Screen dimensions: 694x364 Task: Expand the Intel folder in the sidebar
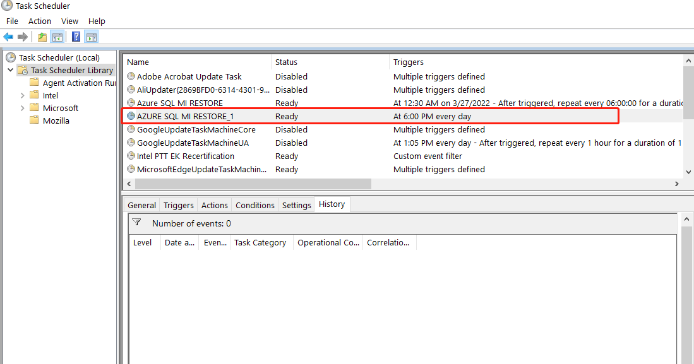(x=22, y=95)
